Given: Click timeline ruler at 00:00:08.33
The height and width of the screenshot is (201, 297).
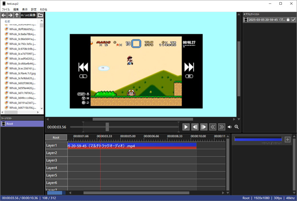Looking at the screenshot, I should click(x=175, y=136).
